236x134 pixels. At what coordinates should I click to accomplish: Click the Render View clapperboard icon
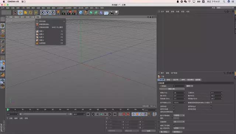pyautogui.click(x=64, y=13)
